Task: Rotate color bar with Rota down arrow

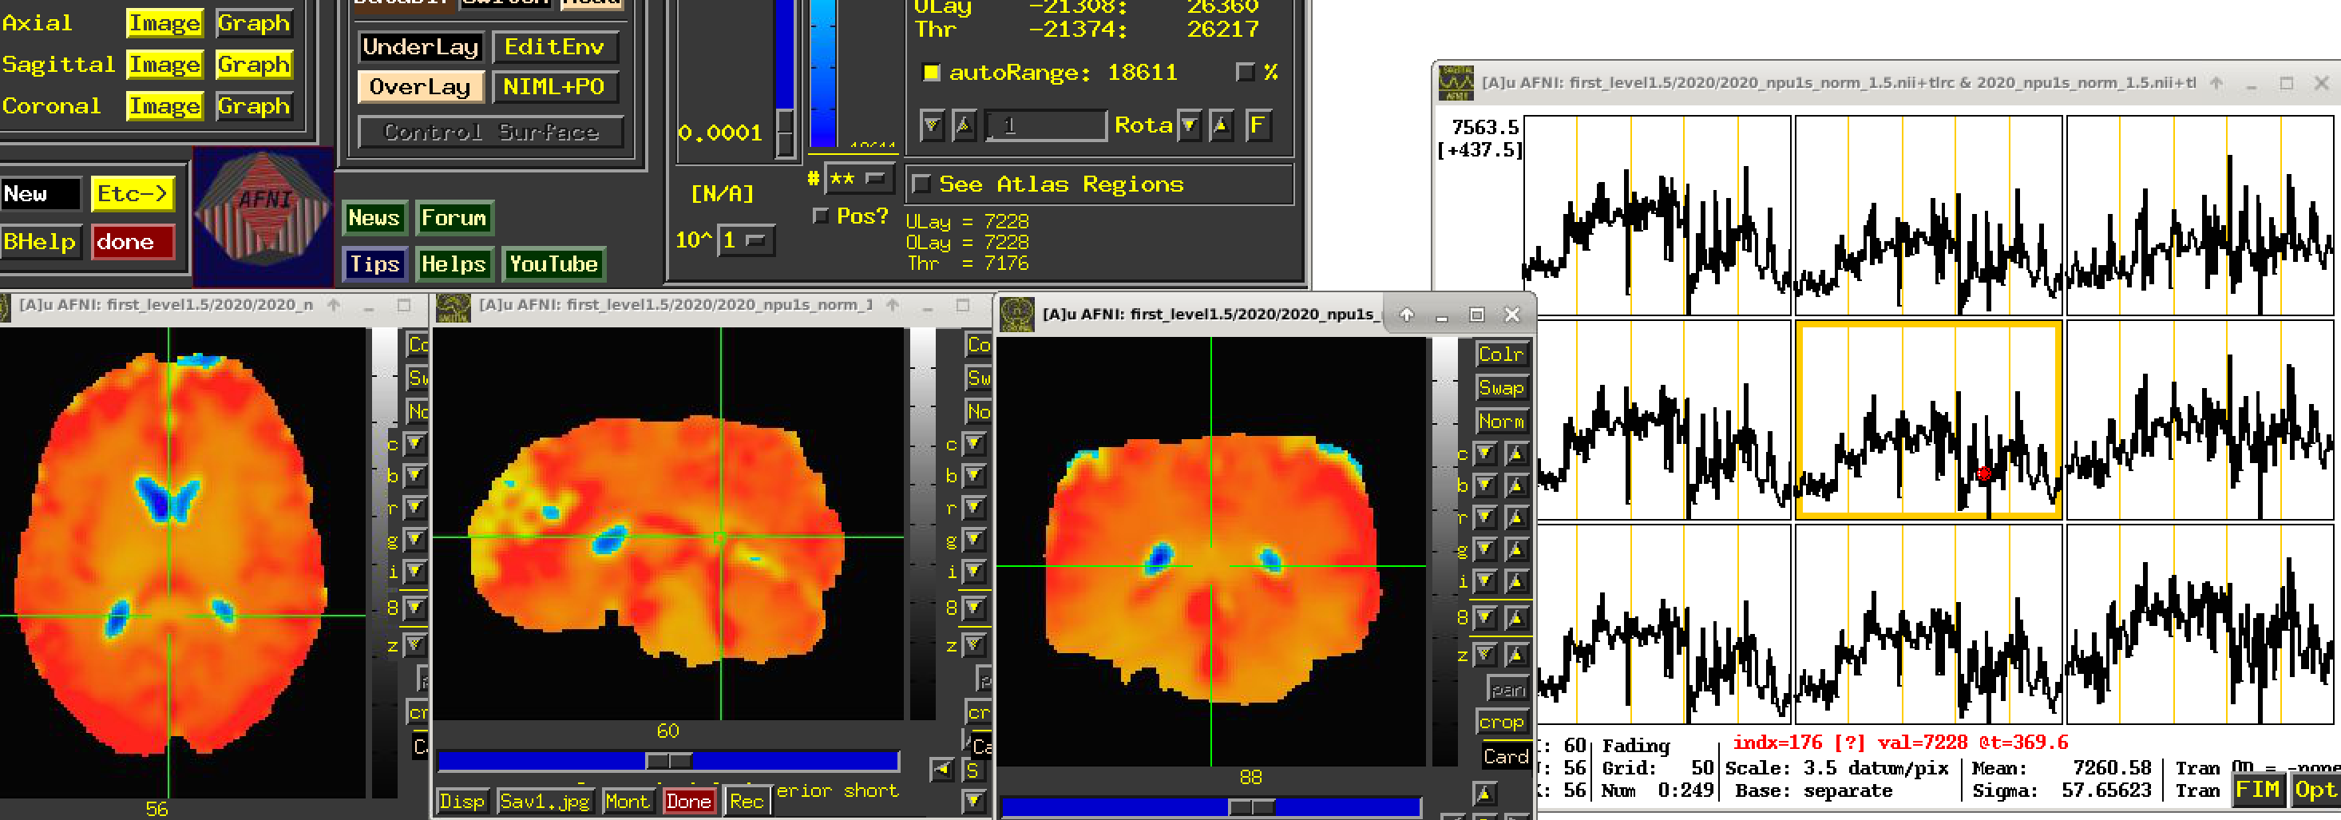Action: (1190, 125)
